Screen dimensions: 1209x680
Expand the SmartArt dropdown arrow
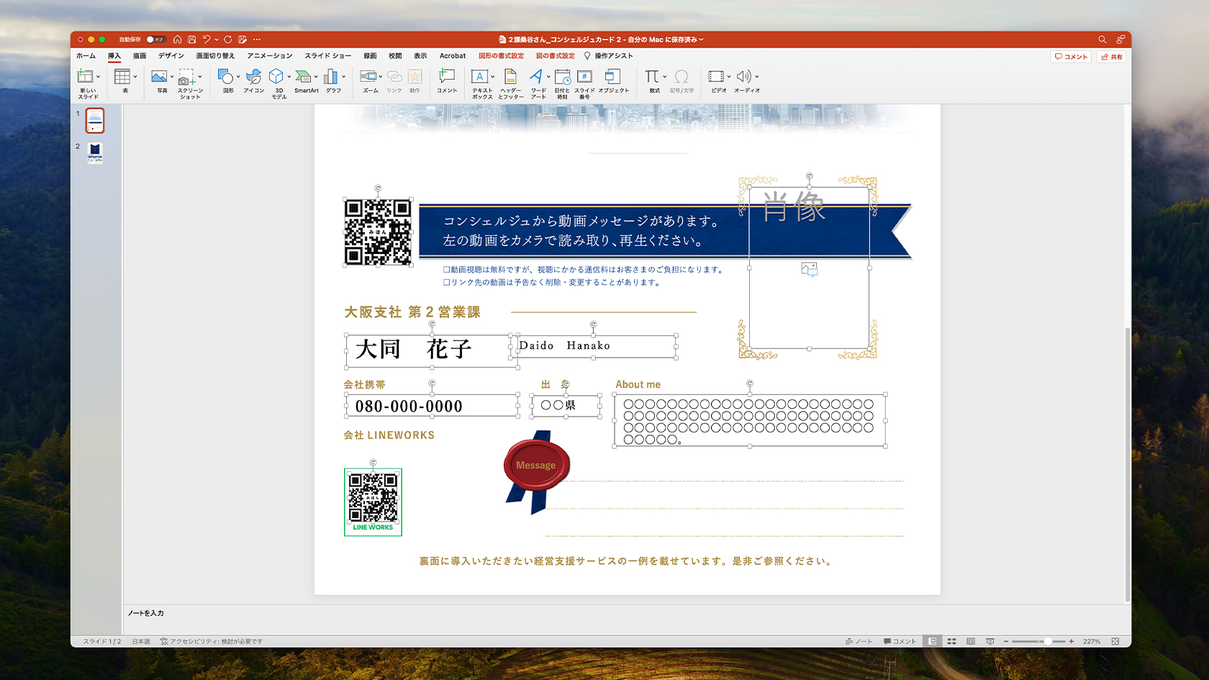(x=316, y=77)
